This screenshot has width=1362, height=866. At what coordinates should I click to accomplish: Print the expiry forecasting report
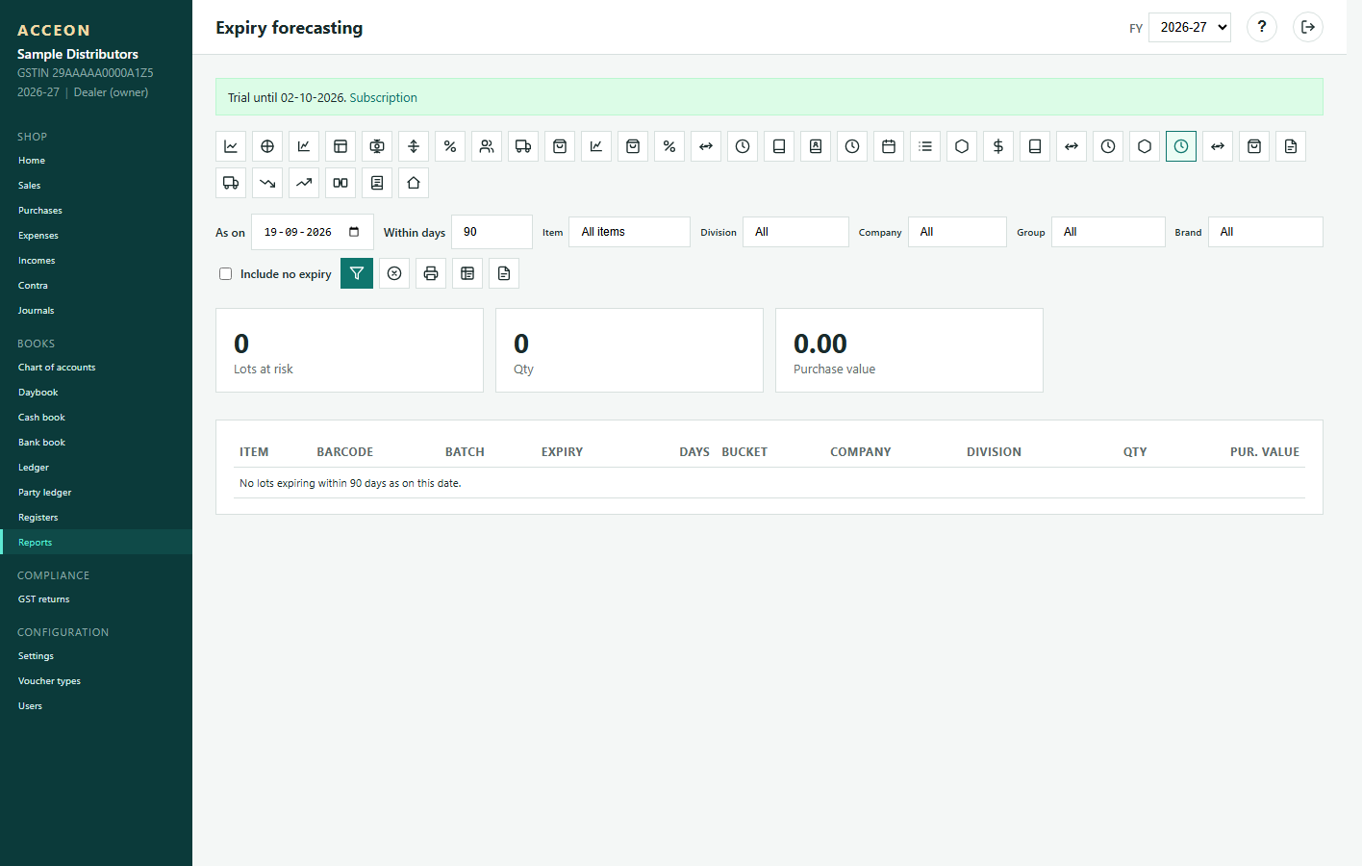[431, 273]
